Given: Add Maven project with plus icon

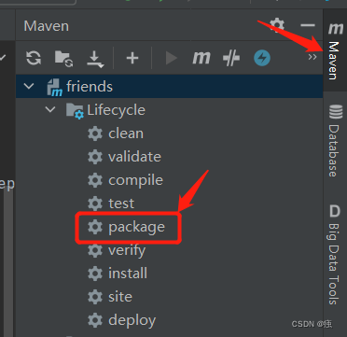Looking at the screenshot, I should pyautogui.click(x=132, y=58).
